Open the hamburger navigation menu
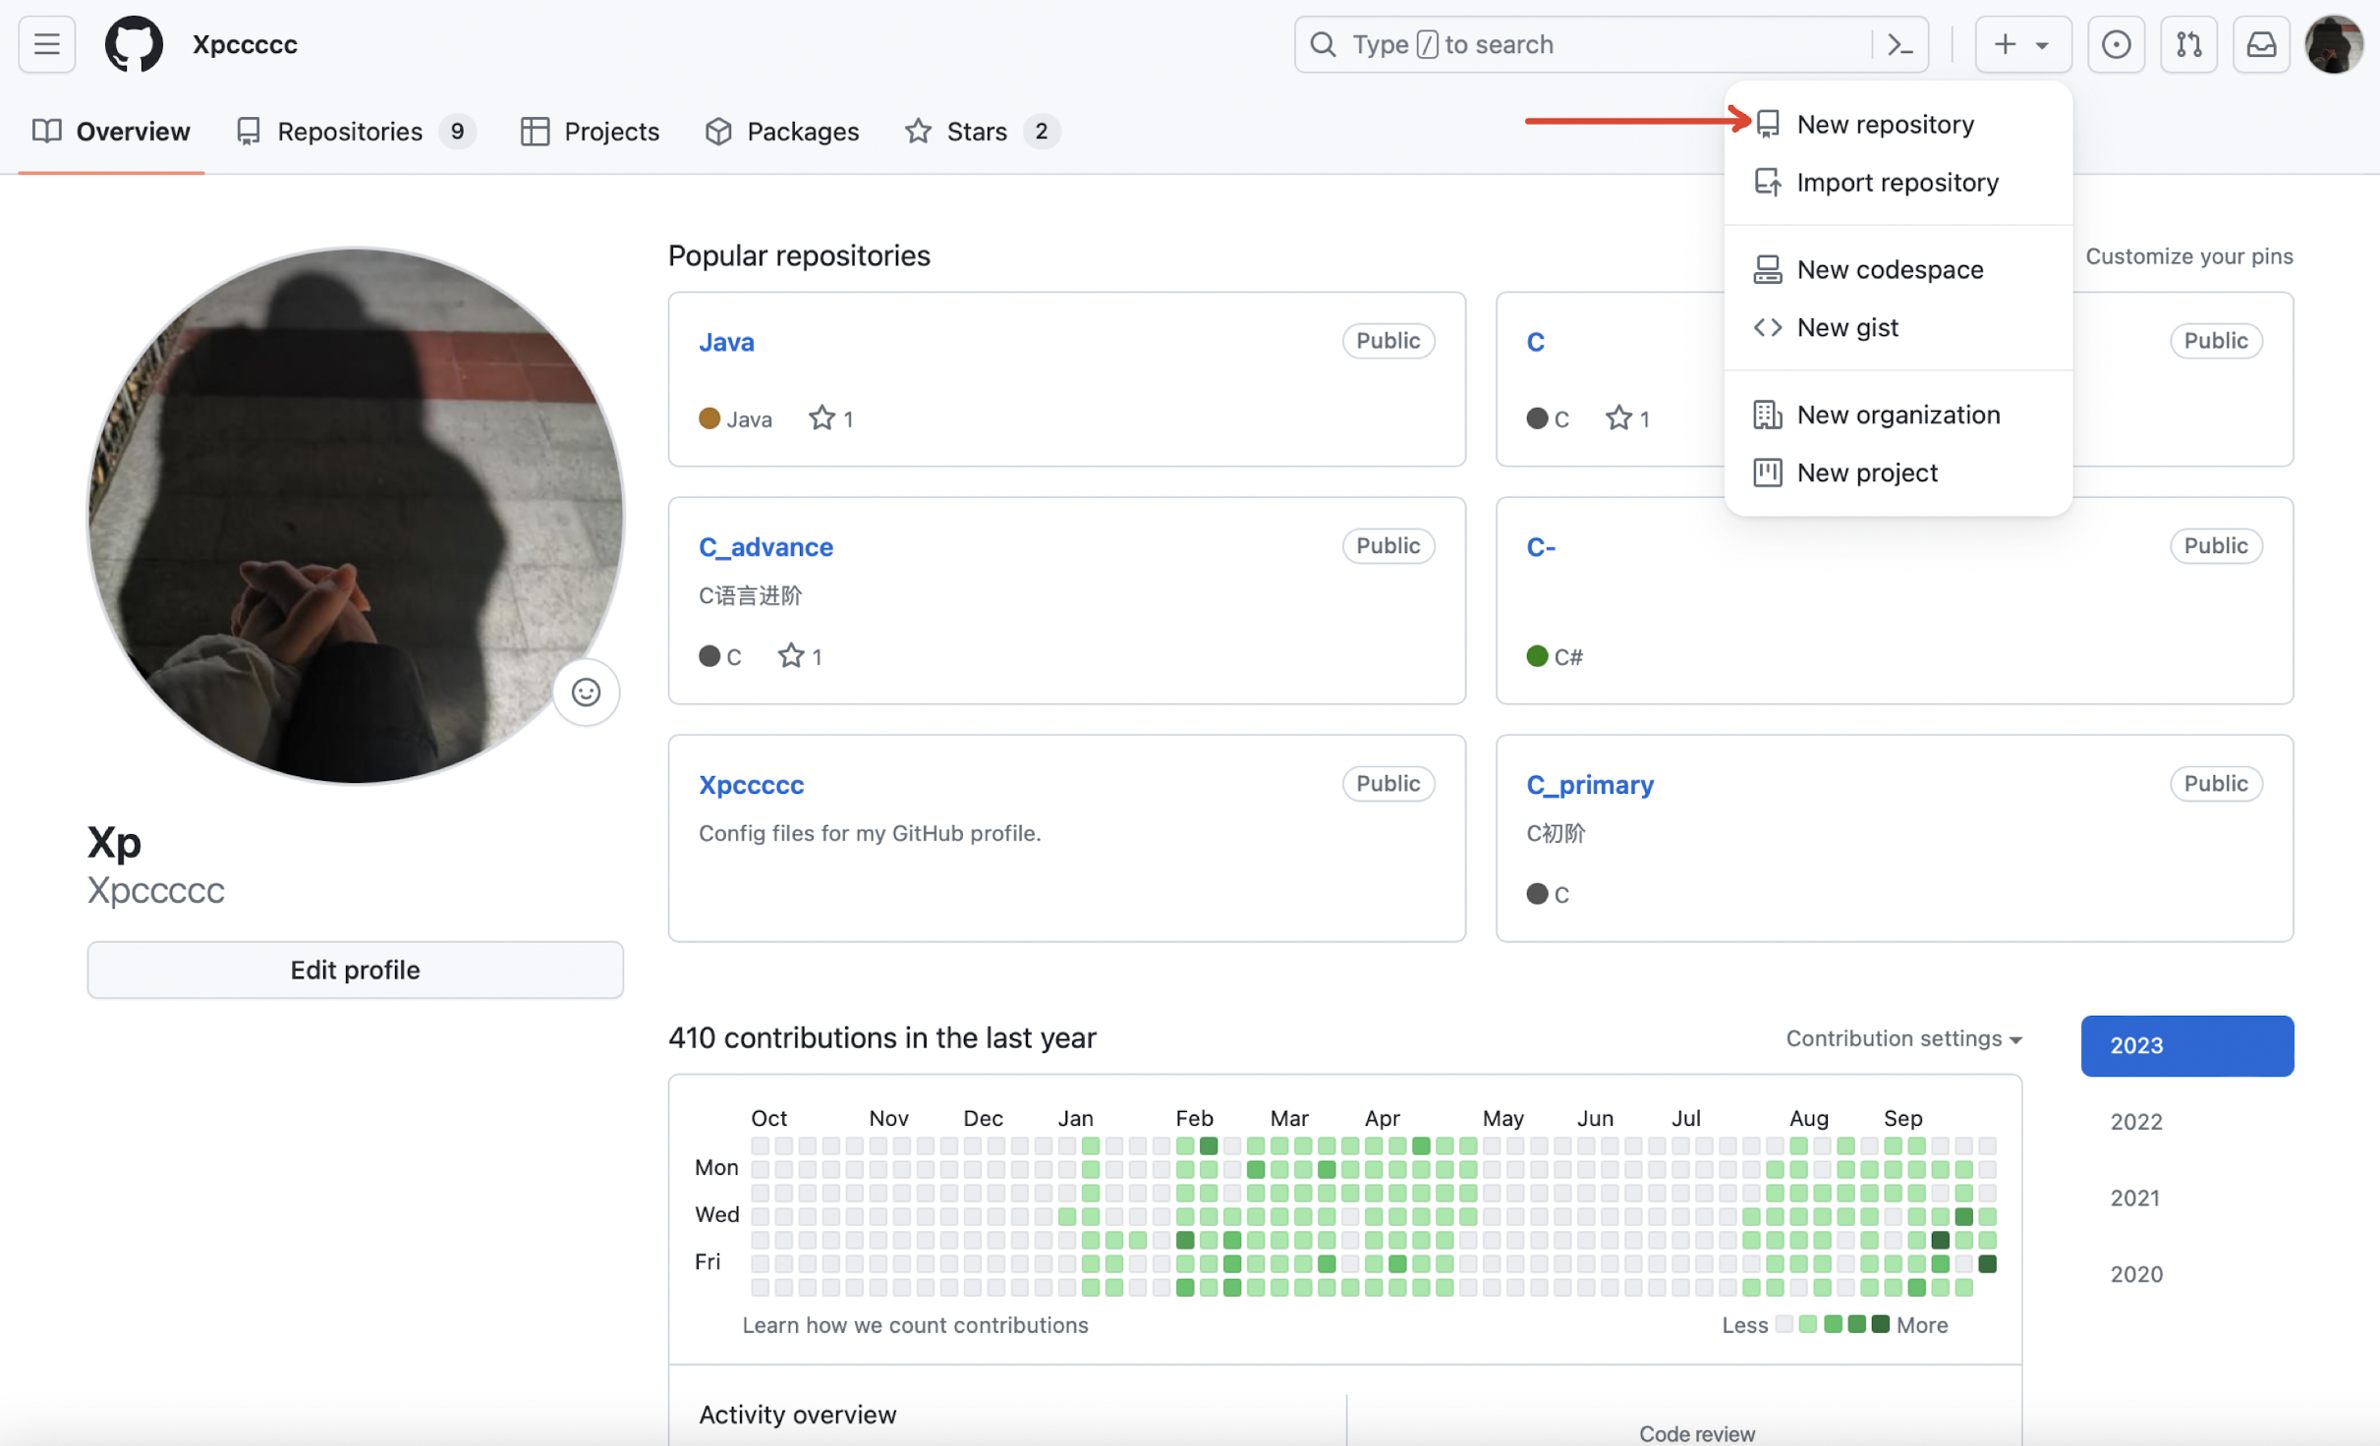This screenshot has height=1446, width=2380. coord(46,44)
